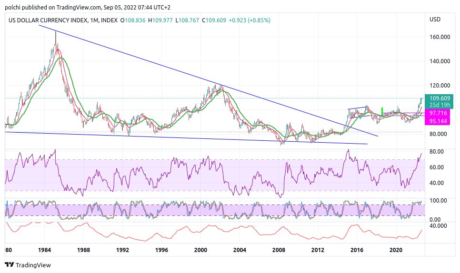The image size is (460, 273).
Task: Click the 140.000 price axis label
Action: click(x=440, y=61)
